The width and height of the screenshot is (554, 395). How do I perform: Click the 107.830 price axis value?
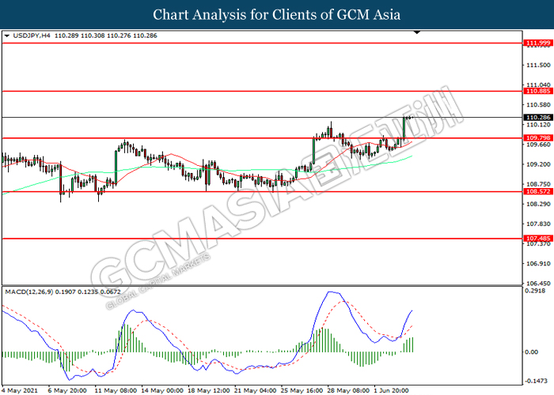point(538,224)
